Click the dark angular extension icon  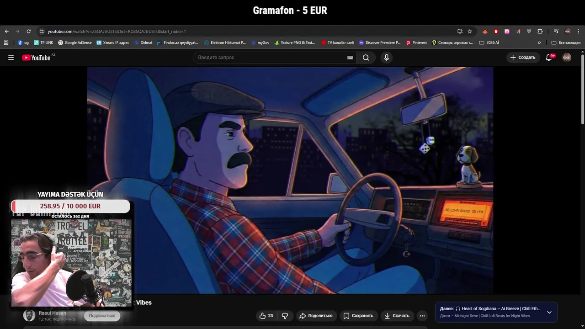click(x=518, y=32)
